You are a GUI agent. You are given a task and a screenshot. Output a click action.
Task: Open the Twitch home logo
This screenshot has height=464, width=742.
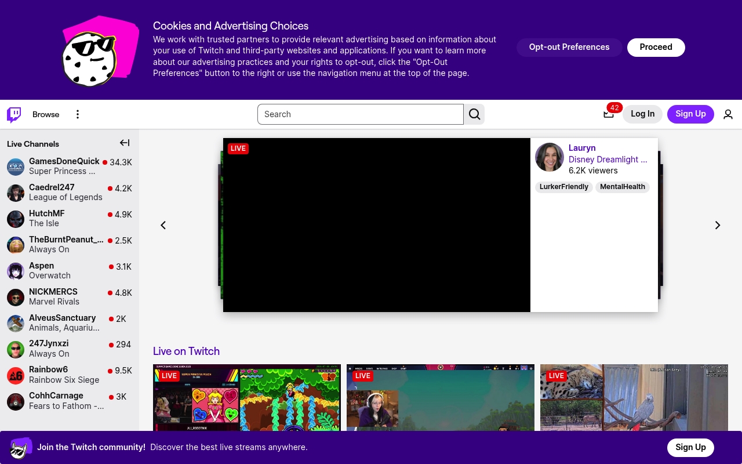point(14,114)
